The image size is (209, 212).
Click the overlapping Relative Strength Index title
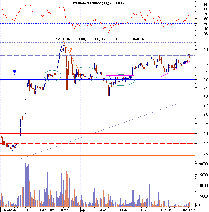pos(97,3)
